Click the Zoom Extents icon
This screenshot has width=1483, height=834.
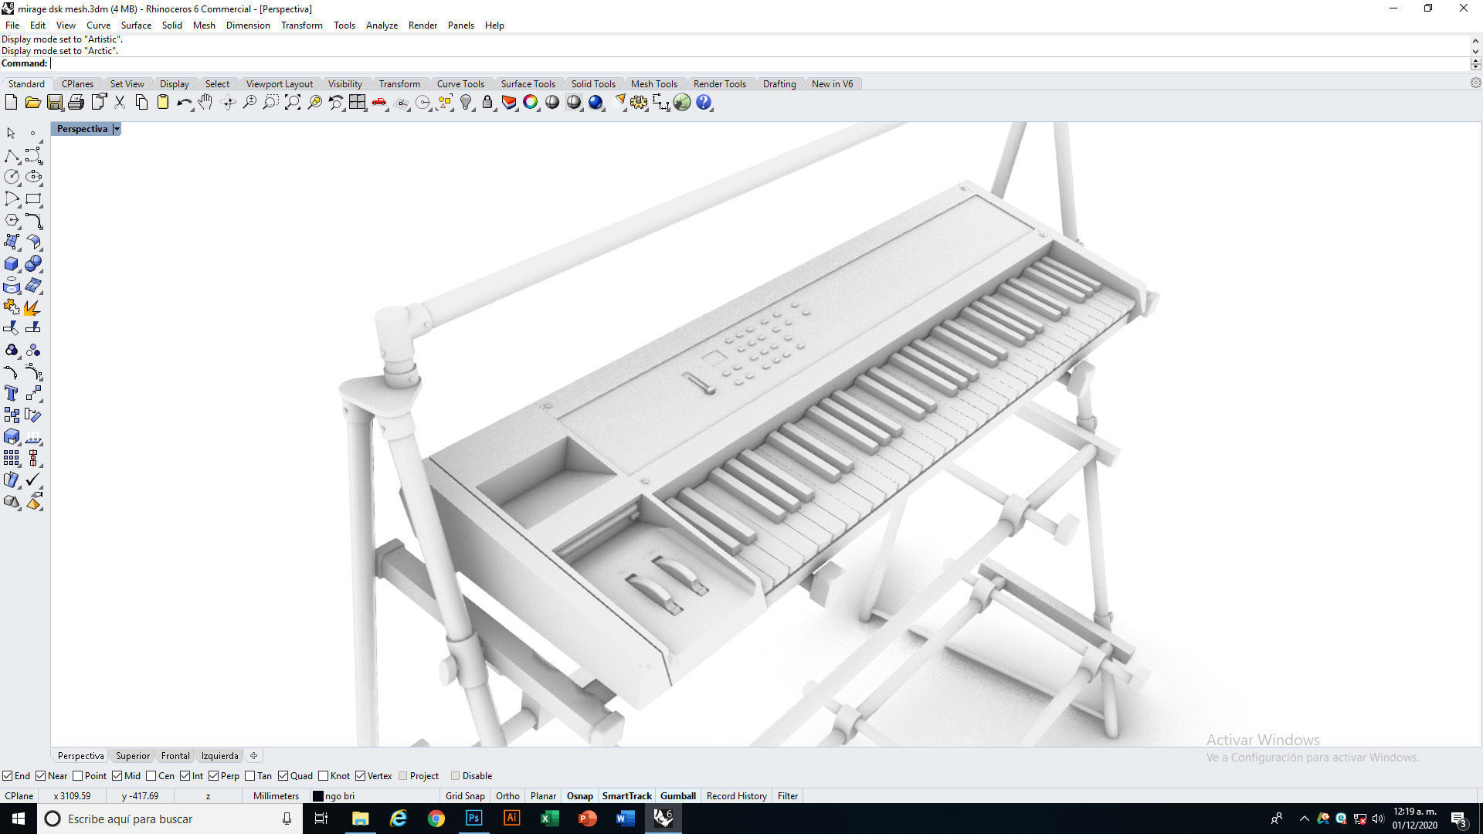[x=293, y=102]
